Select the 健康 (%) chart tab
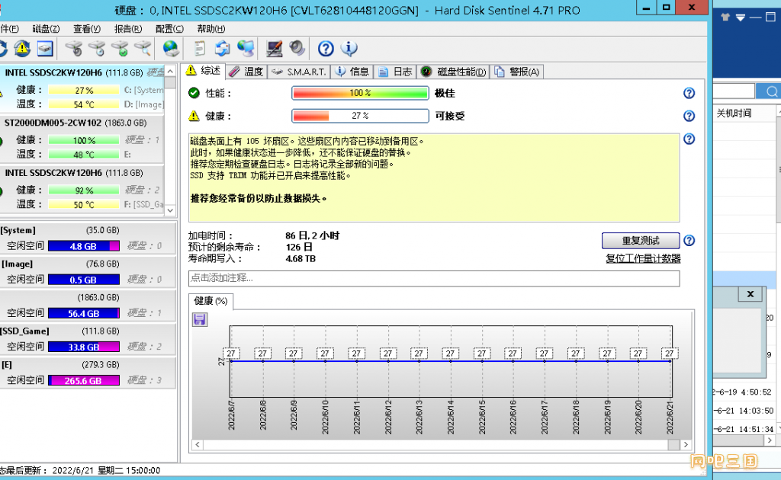Image resolution: width=781 pixels, height=480 pixels. tap(211, 301)
